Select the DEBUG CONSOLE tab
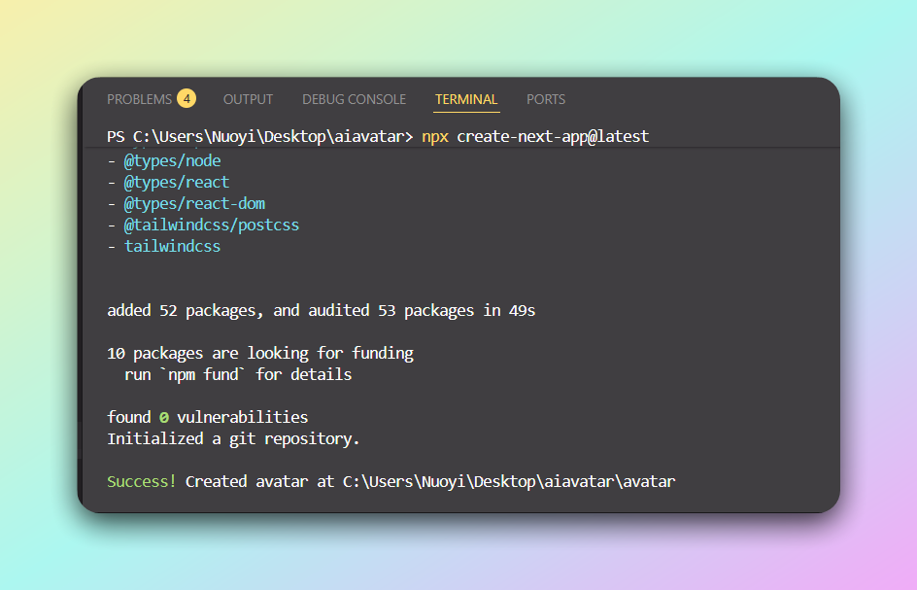The height and width of the screenshot is (590, 917). tap(354, 99)
